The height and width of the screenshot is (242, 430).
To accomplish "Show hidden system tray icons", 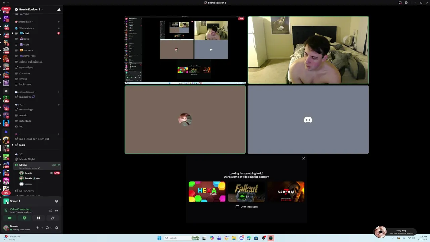I will (393, 238).
